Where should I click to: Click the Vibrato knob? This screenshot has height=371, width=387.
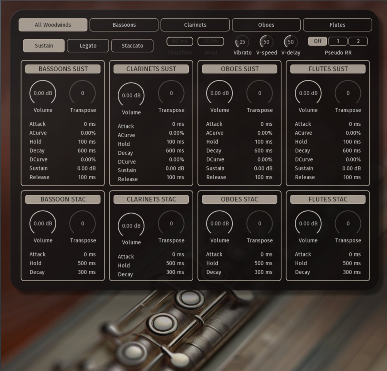pyautogui.click(x=242, y=42)
